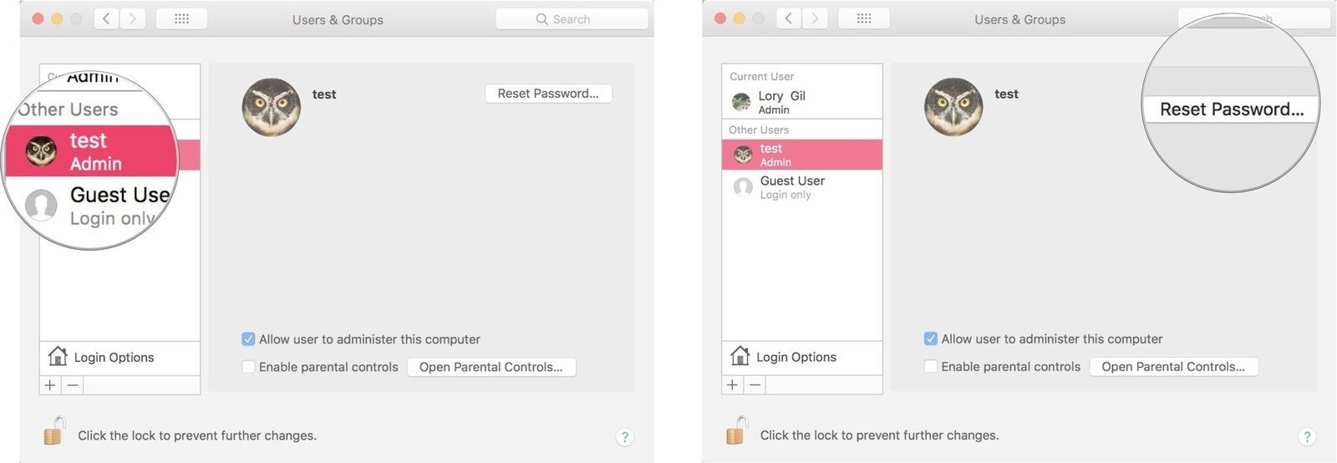
Task: Uncheck 'Allow user to administer' in left window
Action: (248, 339)
